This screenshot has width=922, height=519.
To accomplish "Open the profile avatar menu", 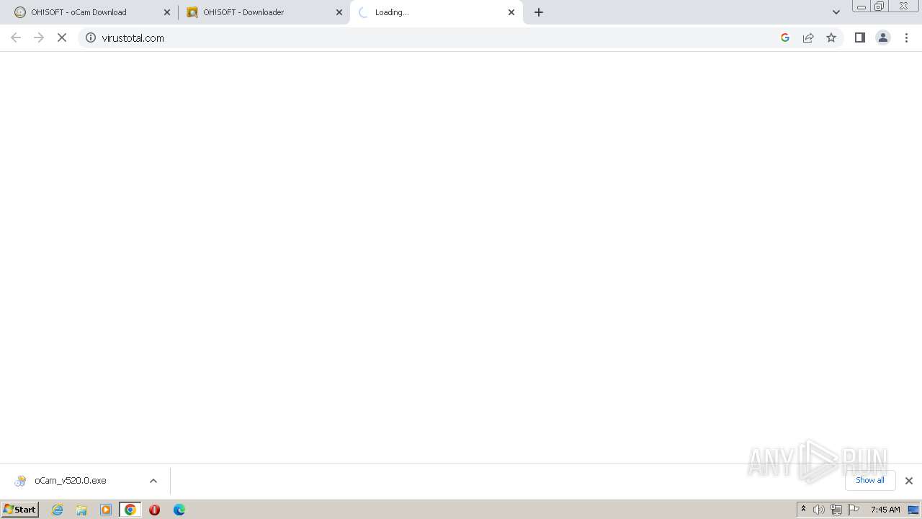I will tap(883, 37).
